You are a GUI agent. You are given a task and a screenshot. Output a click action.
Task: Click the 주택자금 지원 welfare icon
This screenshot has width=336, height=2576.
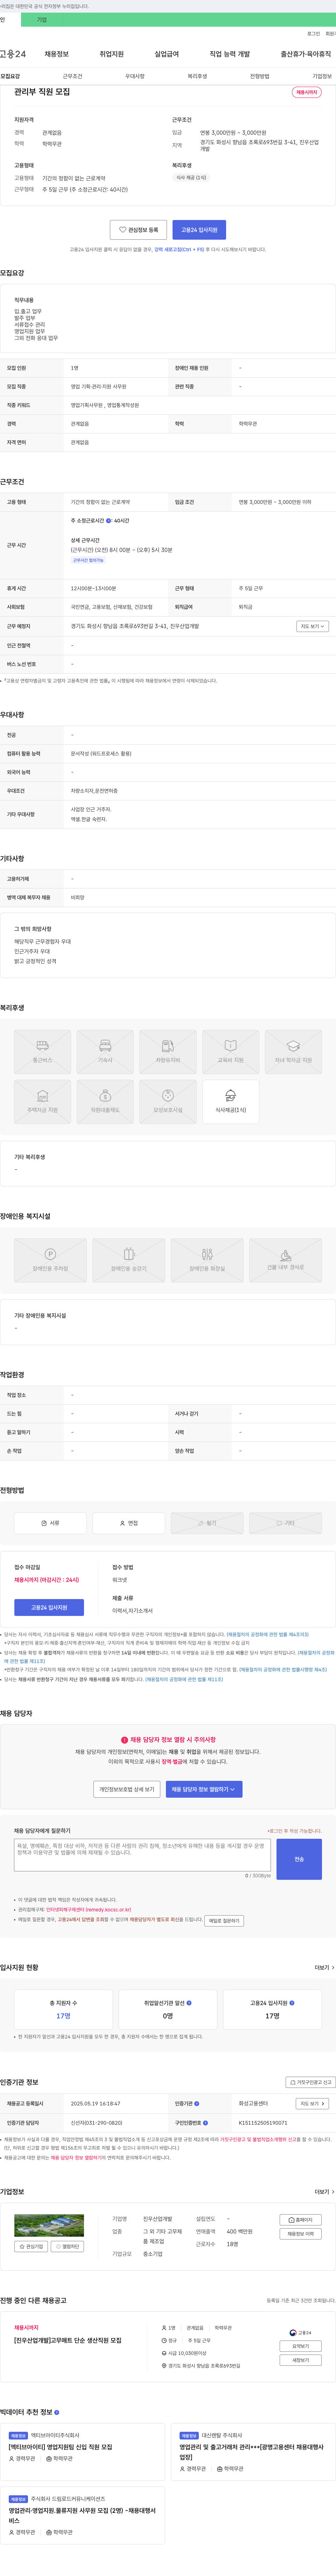pyautogui.click(x=43, y=1102)
